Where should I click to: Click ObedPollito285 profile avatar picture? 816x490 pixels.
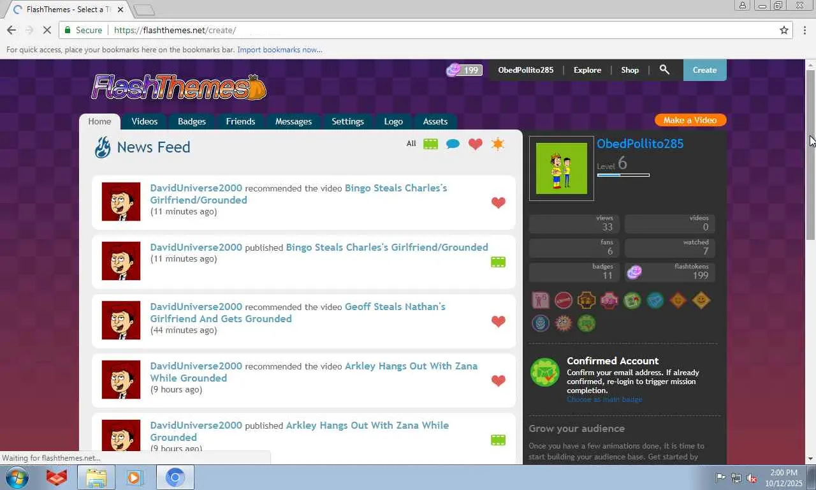coord(562,168)
